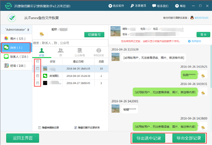The width and height of the screenshot is (212, 145).
Task: Open the 购买软件 purchase icon in title bar
Action: point(110,6)
